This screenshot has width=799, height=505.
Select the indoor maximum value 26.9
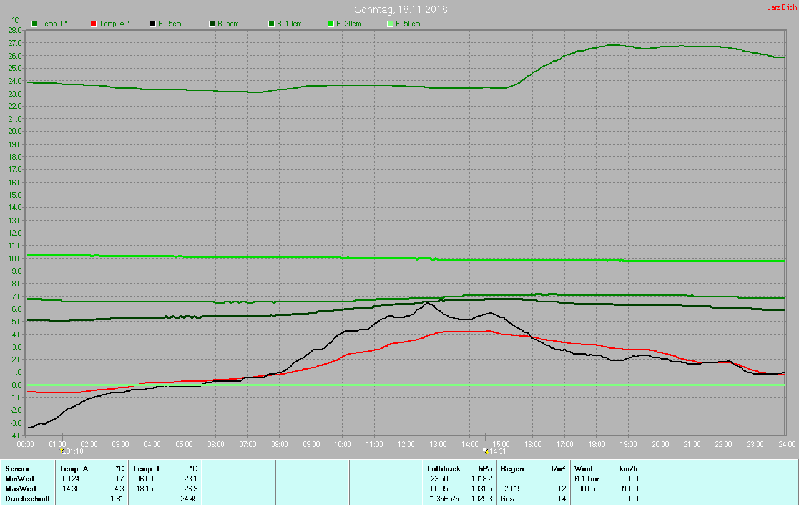coord(190,488)
